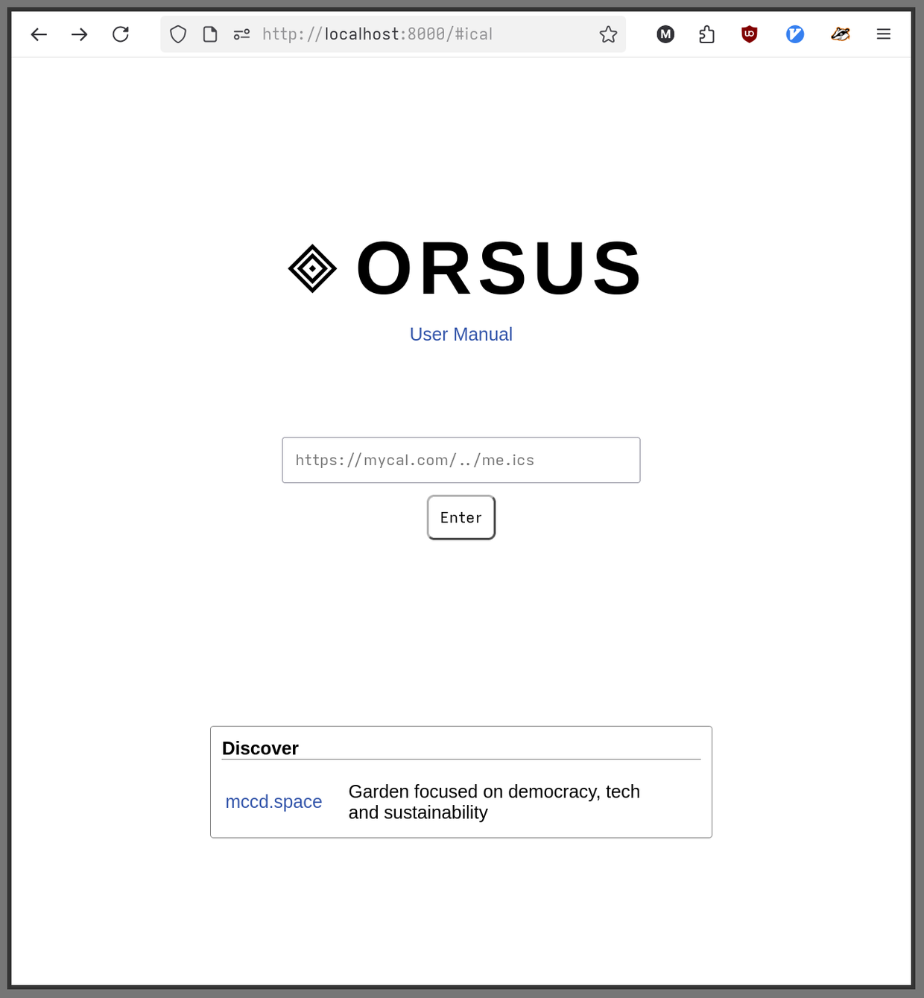Image resolution: width=924 pixels, height=998 pixels.
Task: Open site permissions icon in address bar
Action: coord(241,34)
